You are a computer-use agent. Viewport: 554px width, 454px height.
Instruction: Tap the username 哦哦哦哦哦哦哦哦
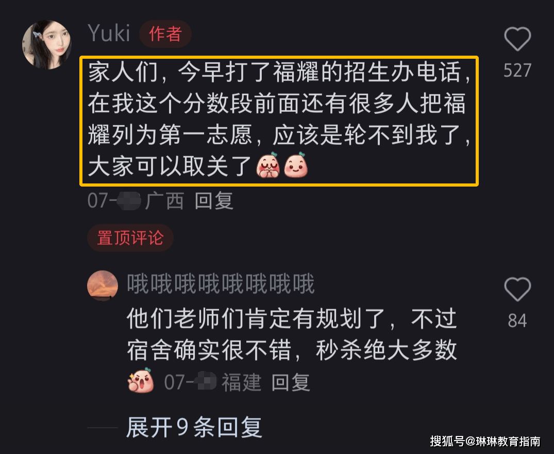point(221,284)
